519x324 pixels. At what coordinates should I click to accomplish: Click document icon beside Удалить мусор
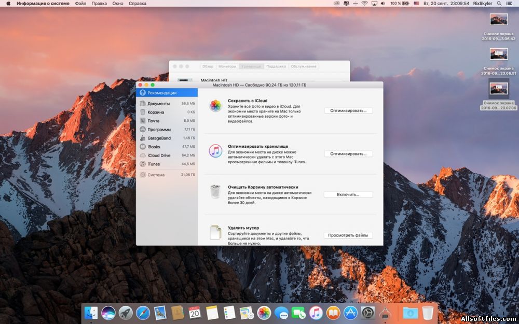tap(215, 232)
